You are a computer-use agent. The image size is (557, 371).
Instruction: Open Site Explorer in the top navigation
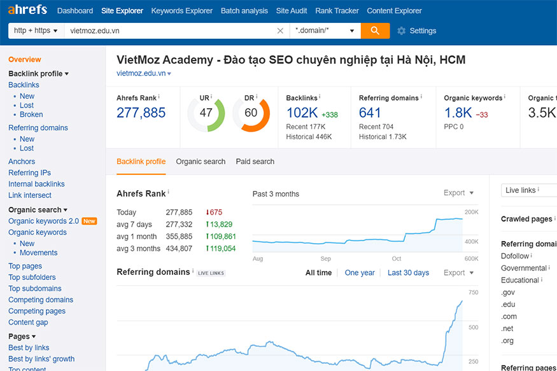pyautogui.click(x=122, y=11)
